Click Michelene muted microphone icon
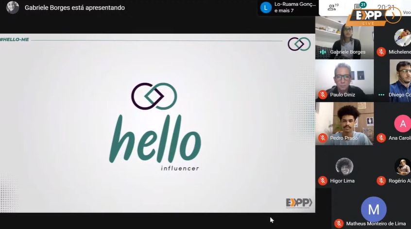Viewport: 411px width, 229px height. click(x=381, y=52)
